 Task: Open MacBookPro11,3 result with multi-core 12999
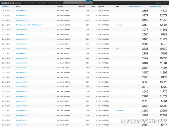click(x=21, y=115)
